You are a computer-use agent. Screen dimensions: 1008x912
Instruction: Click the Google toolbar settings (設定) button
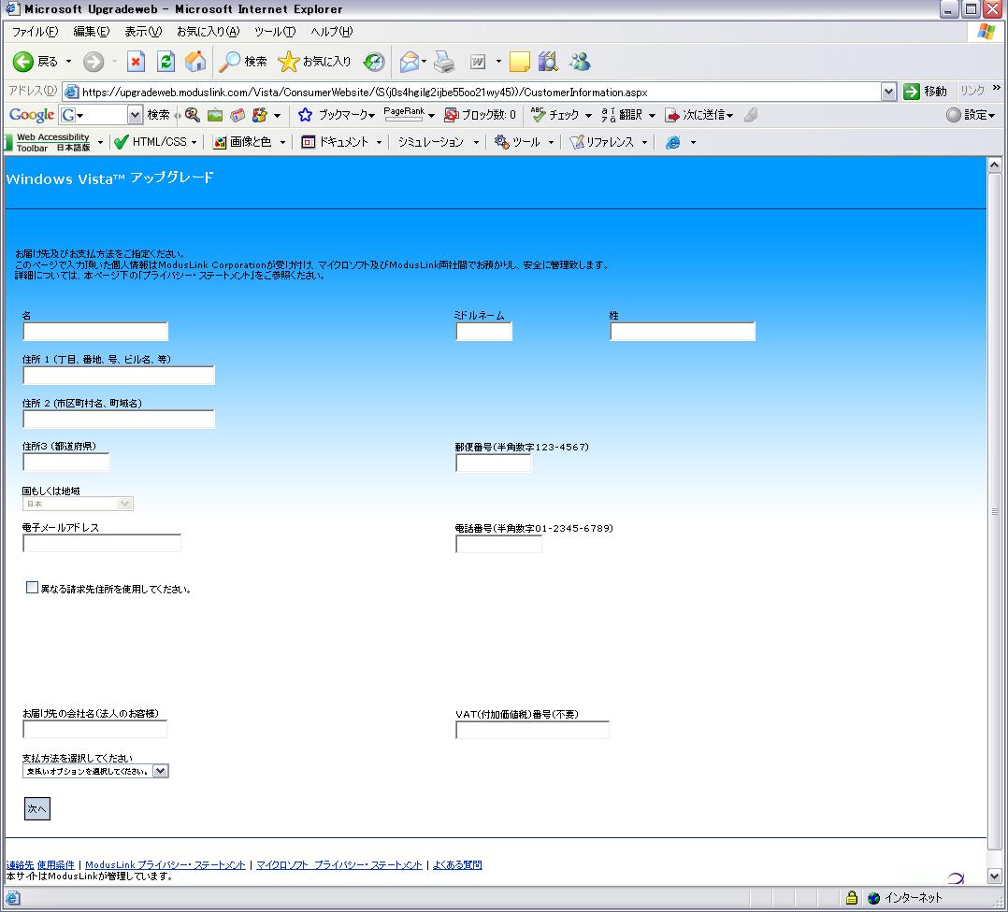[x=971, y=115]
